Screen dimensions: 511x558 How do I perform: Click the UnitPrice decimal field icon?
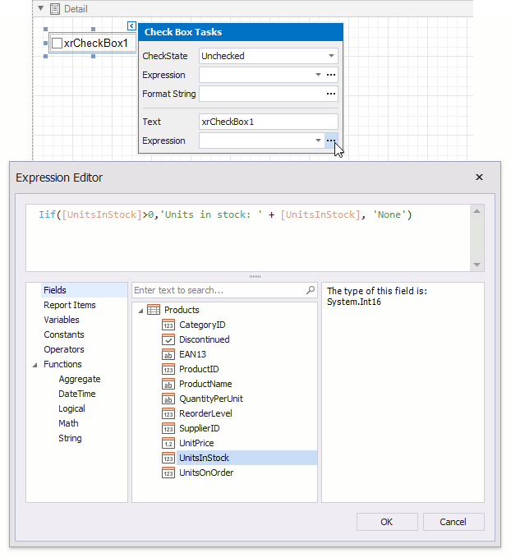point(168,443)
